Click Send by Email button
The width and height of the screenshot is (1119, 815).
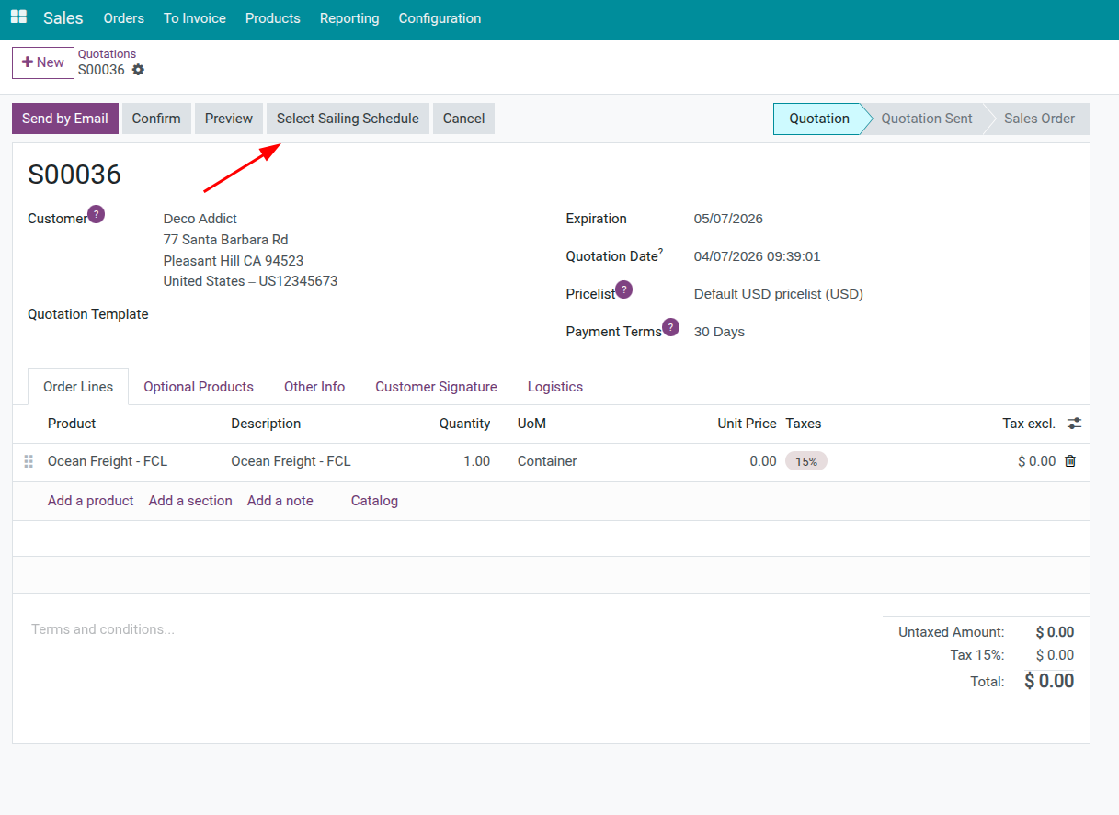click(x=65, y=119)
